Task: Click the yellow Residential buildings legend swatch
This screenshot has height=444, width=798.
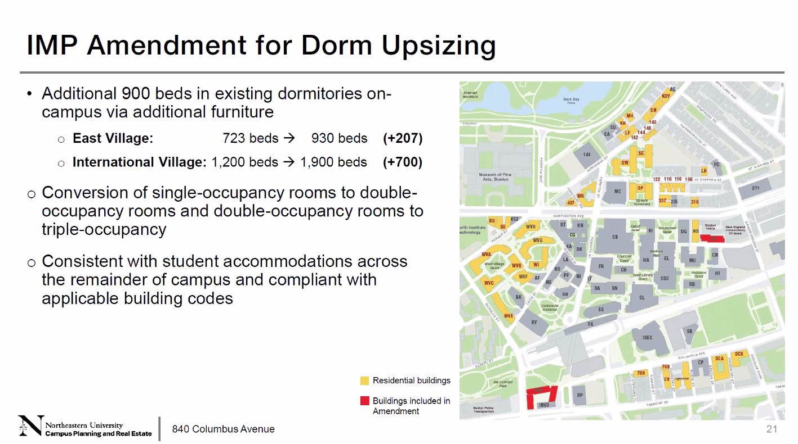Action: [x=364, y=381]
